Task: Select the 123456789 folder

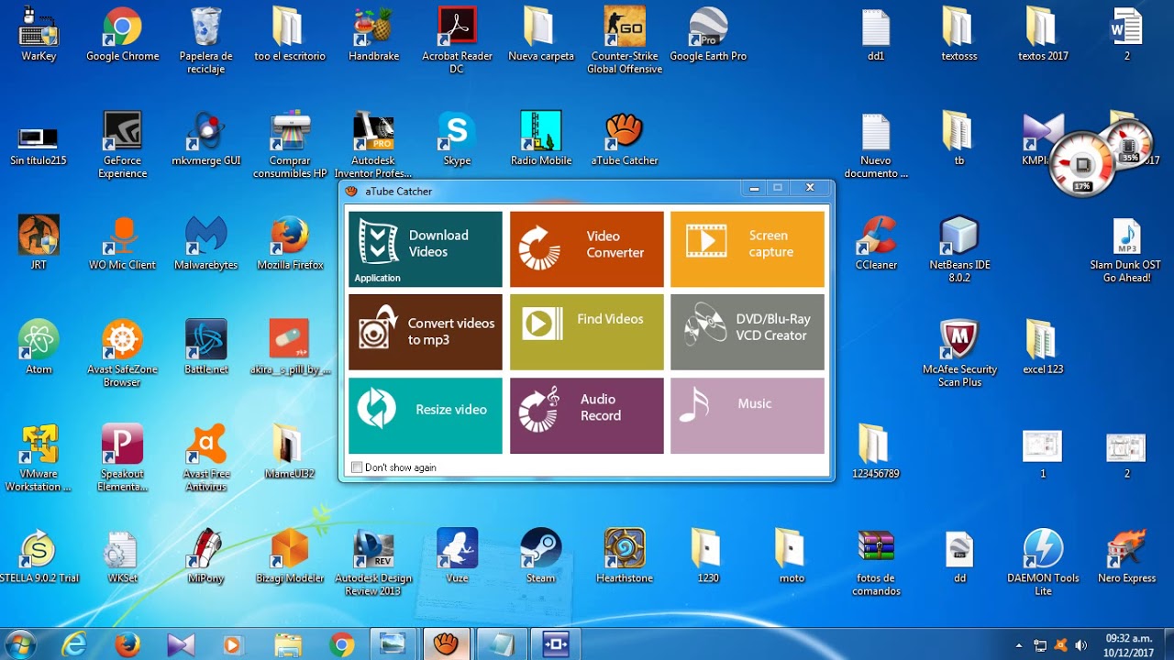Action: tap(876, 453)
